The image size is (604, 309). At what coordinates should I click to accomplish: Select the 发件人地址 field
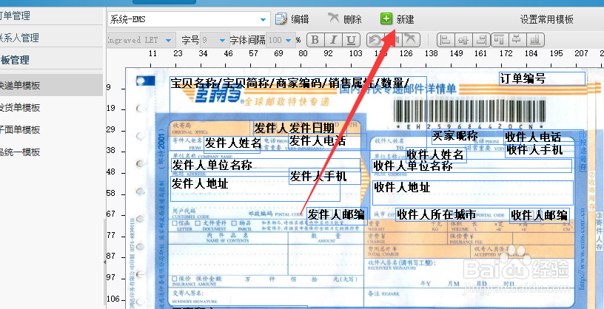pos(255,189)
